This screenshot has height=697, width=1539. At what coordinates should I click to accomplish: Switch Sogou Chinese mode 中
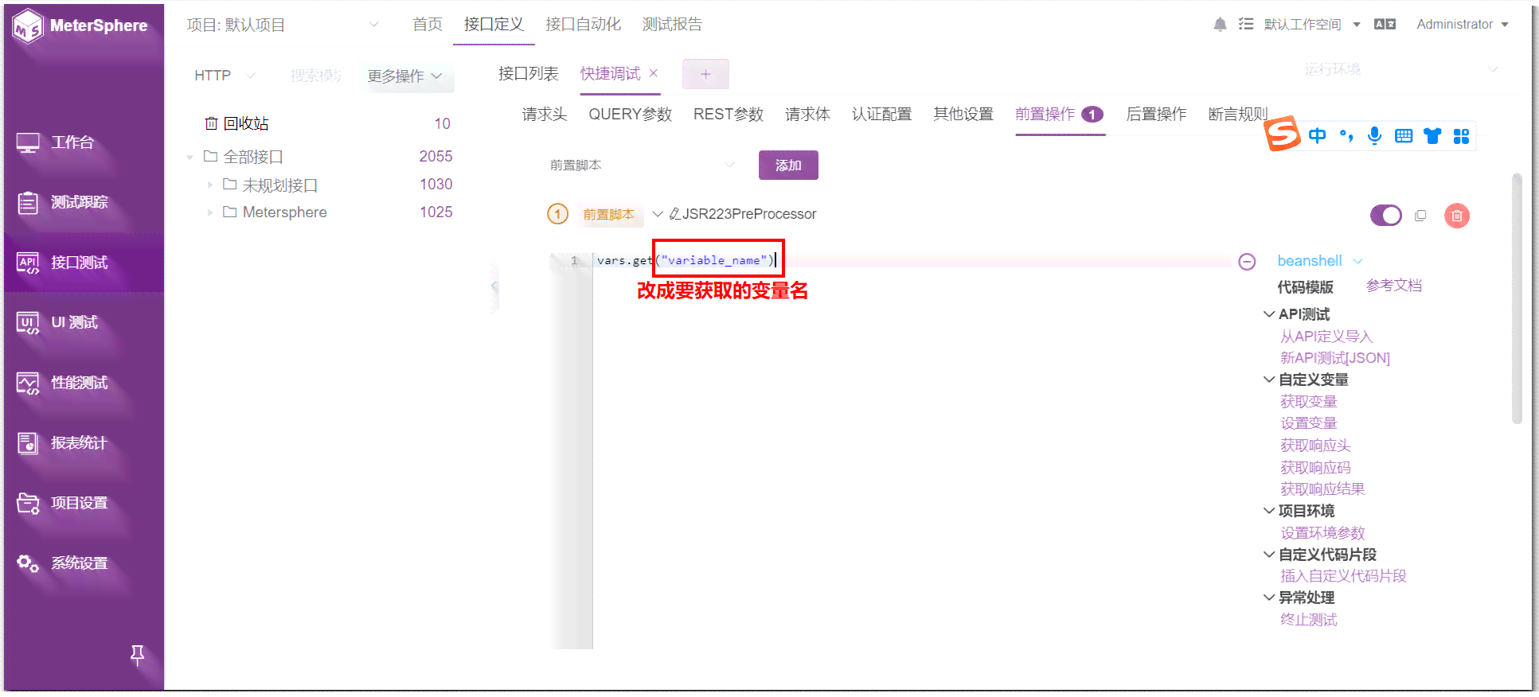(x=1317, y=136)
